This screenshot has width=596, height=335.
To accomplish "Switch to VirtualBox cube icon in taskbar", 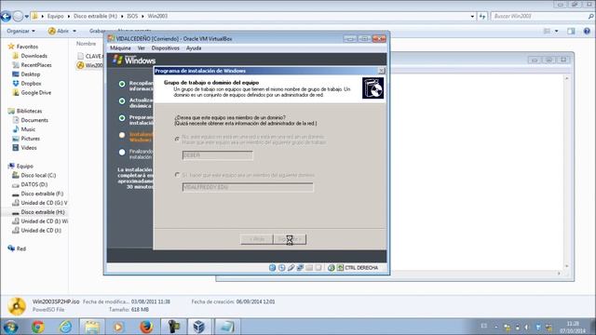I will [x=199, y=327].
